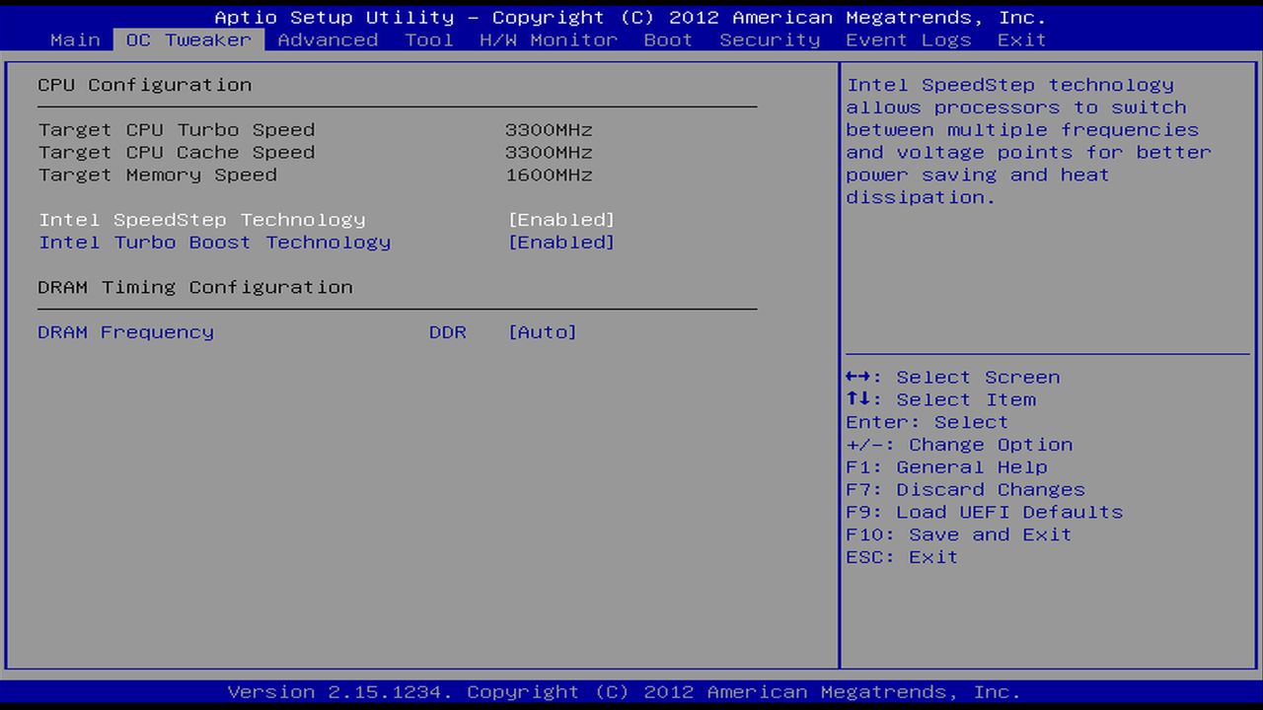Click the F7: Discard Changes hint
Viewport: 1263px width, 710px height.
pos(965,491)
